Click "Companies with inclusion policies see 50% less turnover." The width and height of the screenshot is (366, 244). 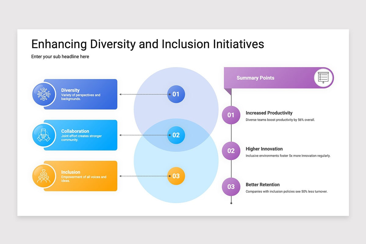point(287,192)
